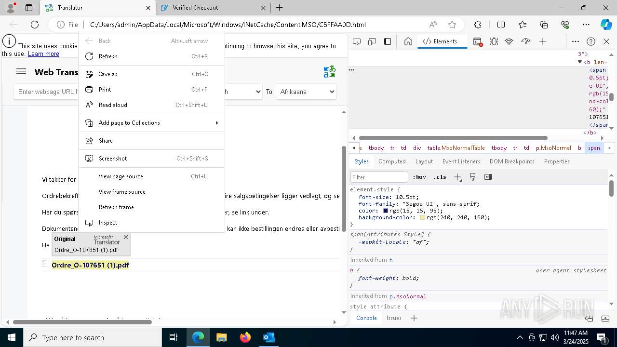
Task: Open the DOM Breakpoints tab
Action: point(512,161)
